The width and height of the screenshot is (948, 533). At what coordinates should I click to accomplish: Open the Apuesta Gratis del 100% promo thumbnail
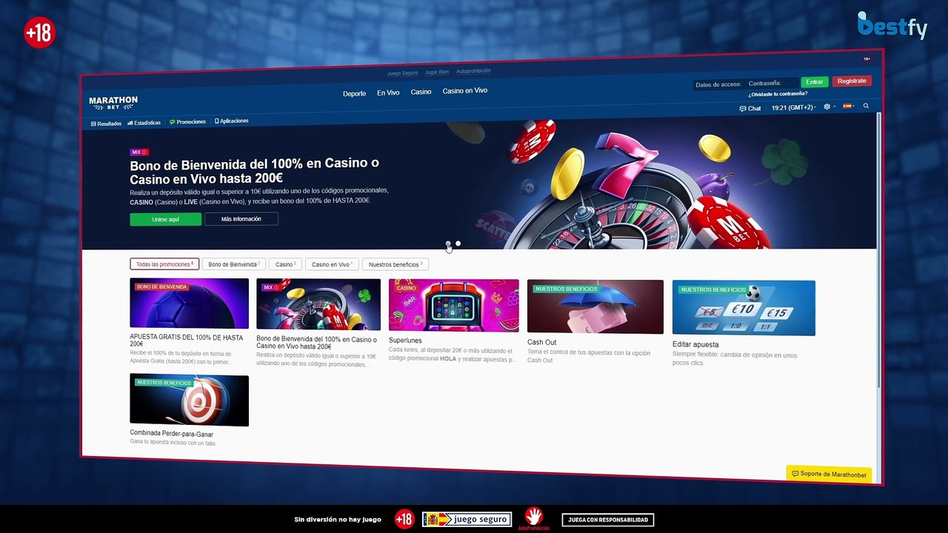[x=189, y=304]
